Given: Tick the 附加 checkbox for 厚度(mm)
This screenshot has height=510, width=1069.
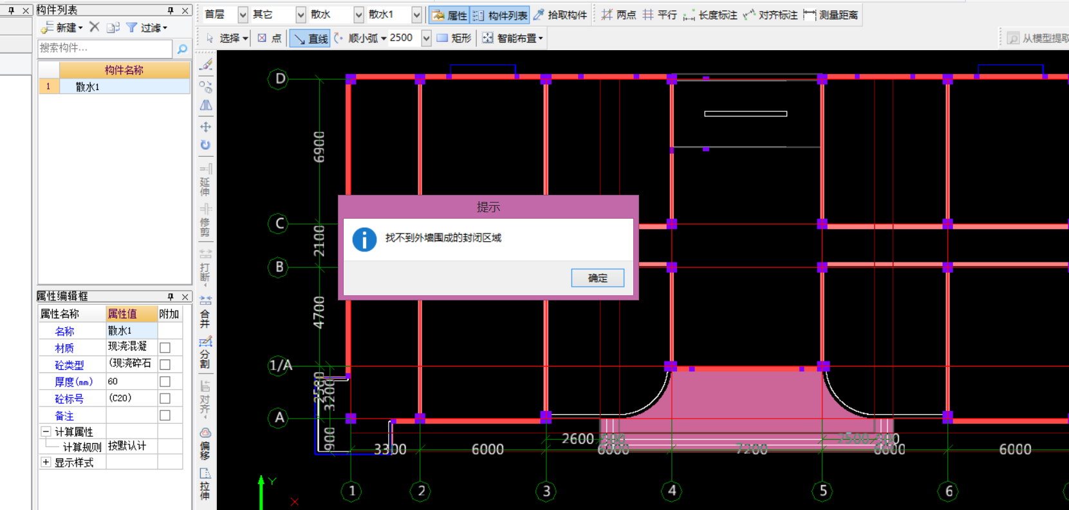Looking at the screenshot, I should click(165, 382).
